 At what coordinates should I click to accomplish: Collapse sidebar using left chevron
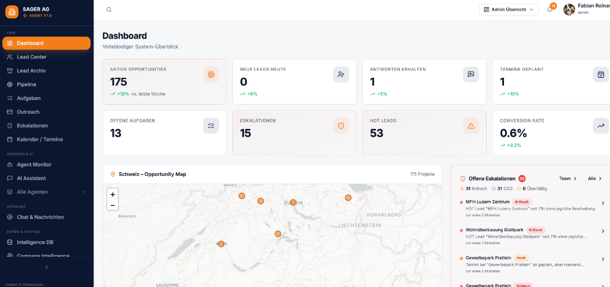coord(46,267)
